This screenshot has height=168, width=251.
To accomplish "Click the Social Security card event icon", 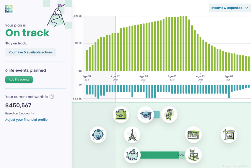I will point(193,135).
